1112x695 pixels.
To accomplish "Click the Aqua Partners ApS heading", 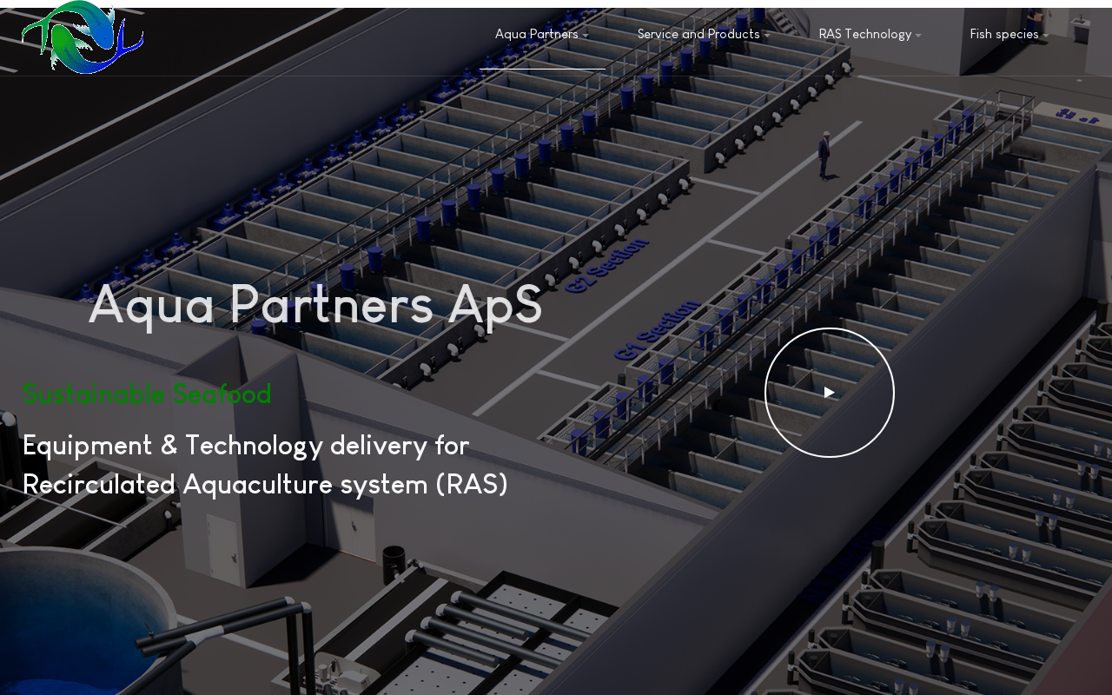I will 315,305.
